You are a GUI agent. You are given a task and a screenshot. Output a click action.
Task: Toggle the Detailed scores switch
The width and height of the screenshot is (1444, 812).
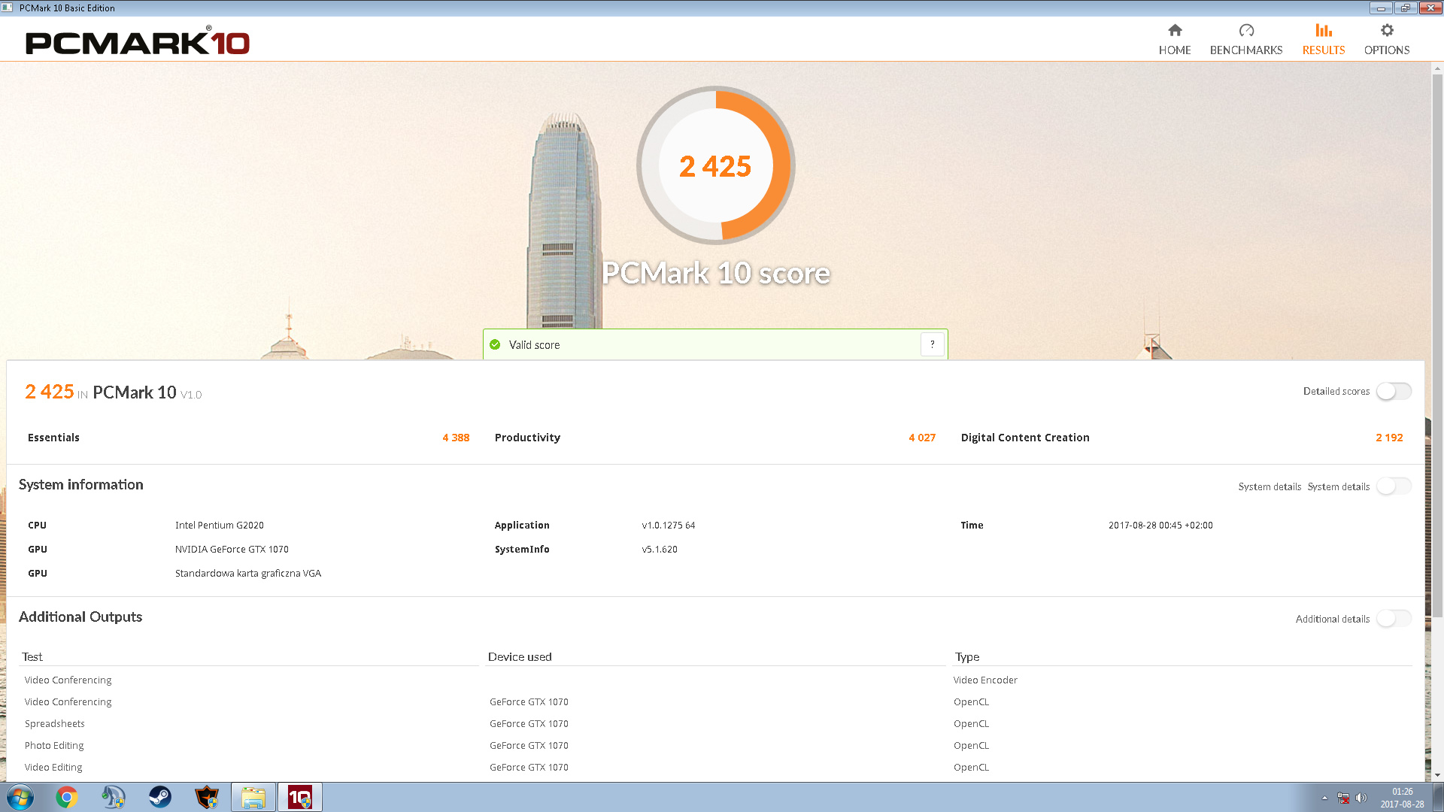coord(1394,392)
